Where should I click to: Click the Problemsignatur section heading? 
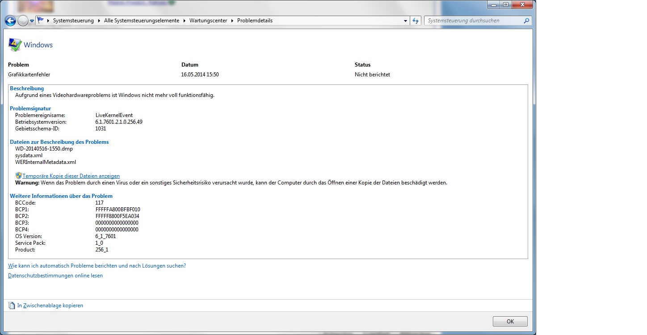point(30,109)
